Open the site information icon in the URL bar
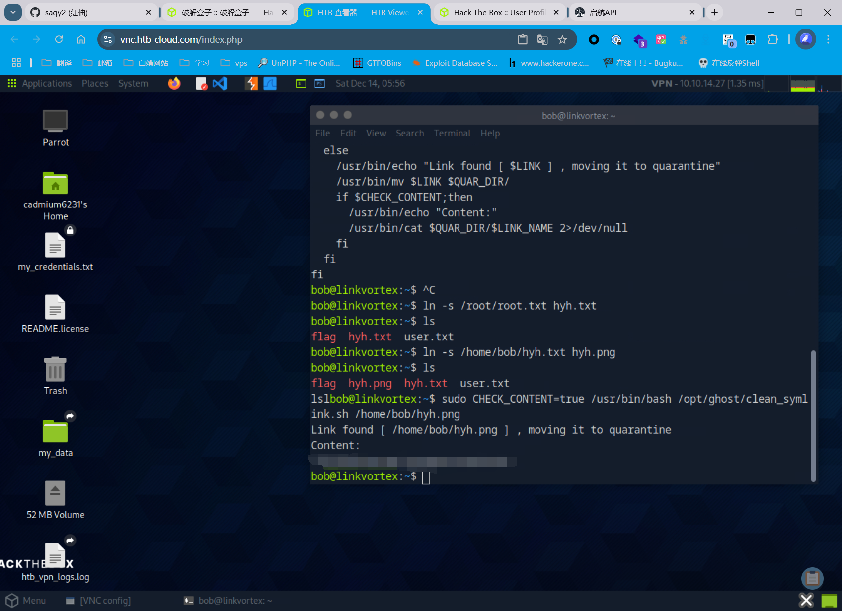 click(108, 39)
